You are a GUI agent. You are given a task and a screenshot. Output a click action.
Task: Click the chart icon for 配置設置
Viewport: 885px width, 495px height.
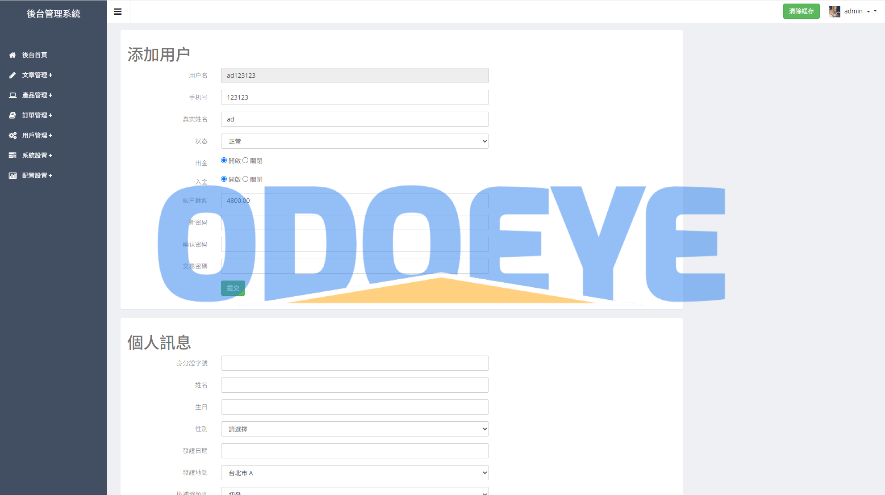(x=13, y=176)
